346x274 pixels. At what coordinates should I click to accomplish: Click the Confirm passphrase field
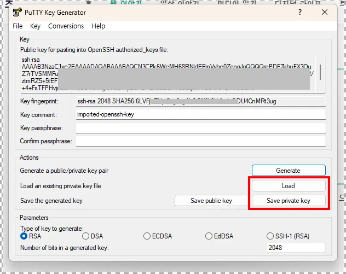pos(201,141)
